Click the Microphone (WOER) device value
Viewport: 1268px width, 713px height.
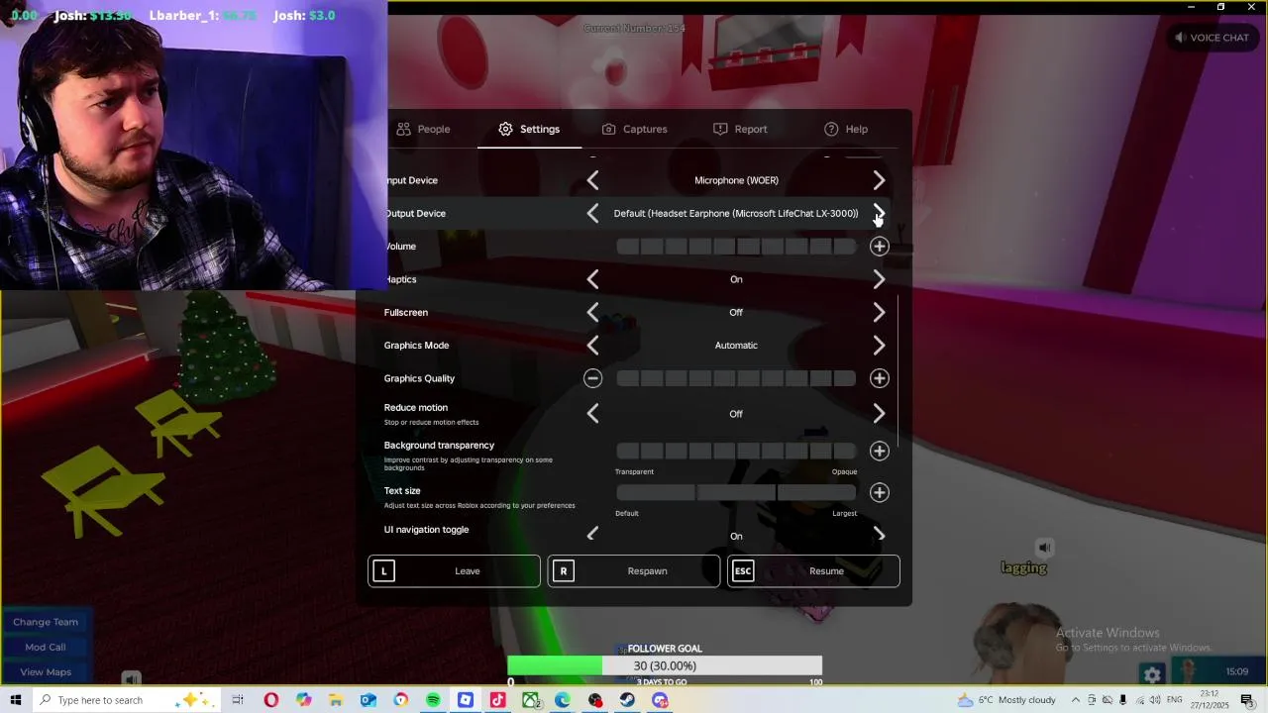pyautogui.click(x=736, y=180)
